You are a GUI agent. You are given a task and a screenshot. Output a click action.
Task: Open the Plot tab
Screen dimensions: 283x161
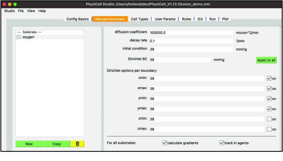[225, 19]
